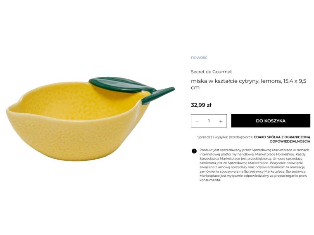
Task: Click the green leaf on the bowl
Action: tap(122, 85)
